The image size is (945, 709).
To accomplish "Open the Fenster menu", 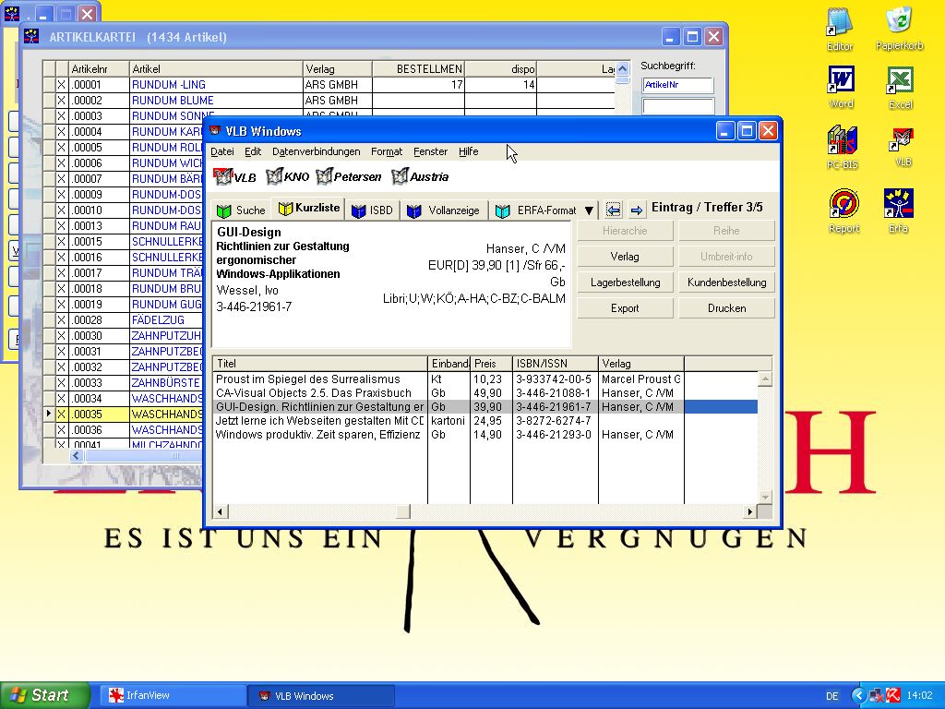I will coord(430,151).
